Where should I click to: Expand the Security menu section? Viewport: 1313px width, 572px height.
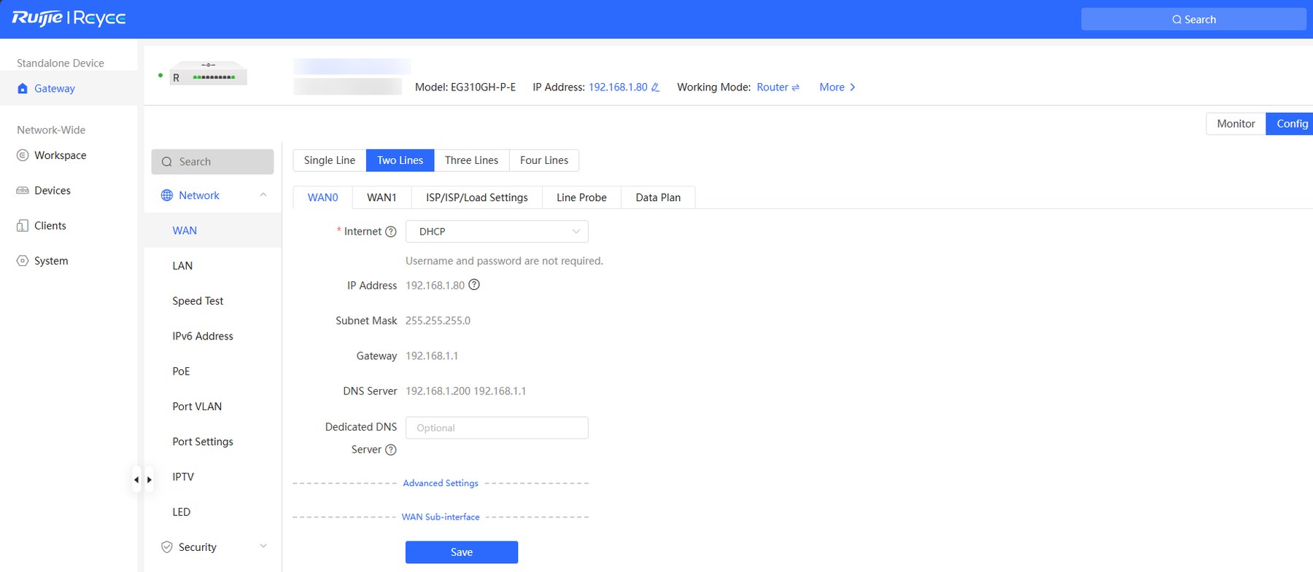coord(263,546)
